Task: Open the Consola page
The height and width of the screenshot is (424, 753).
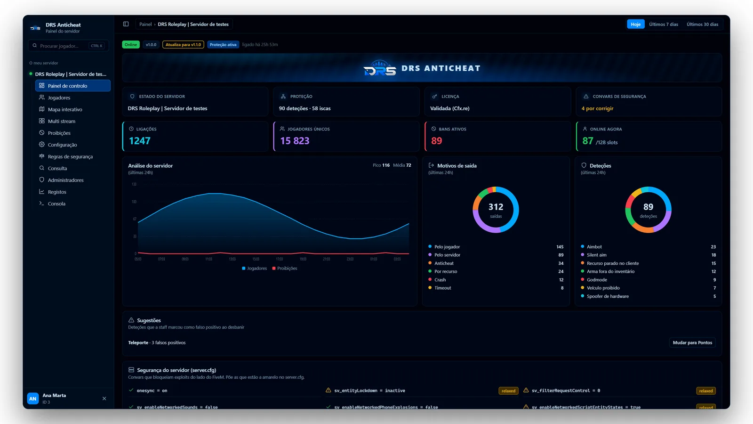Action: [x=73, y=204]
